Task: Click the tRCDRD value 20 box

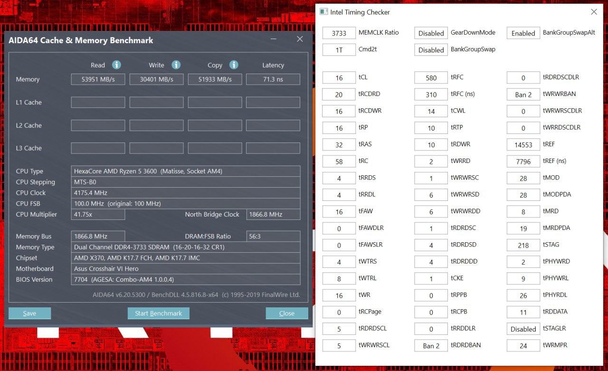Action: tap(339, 94)
